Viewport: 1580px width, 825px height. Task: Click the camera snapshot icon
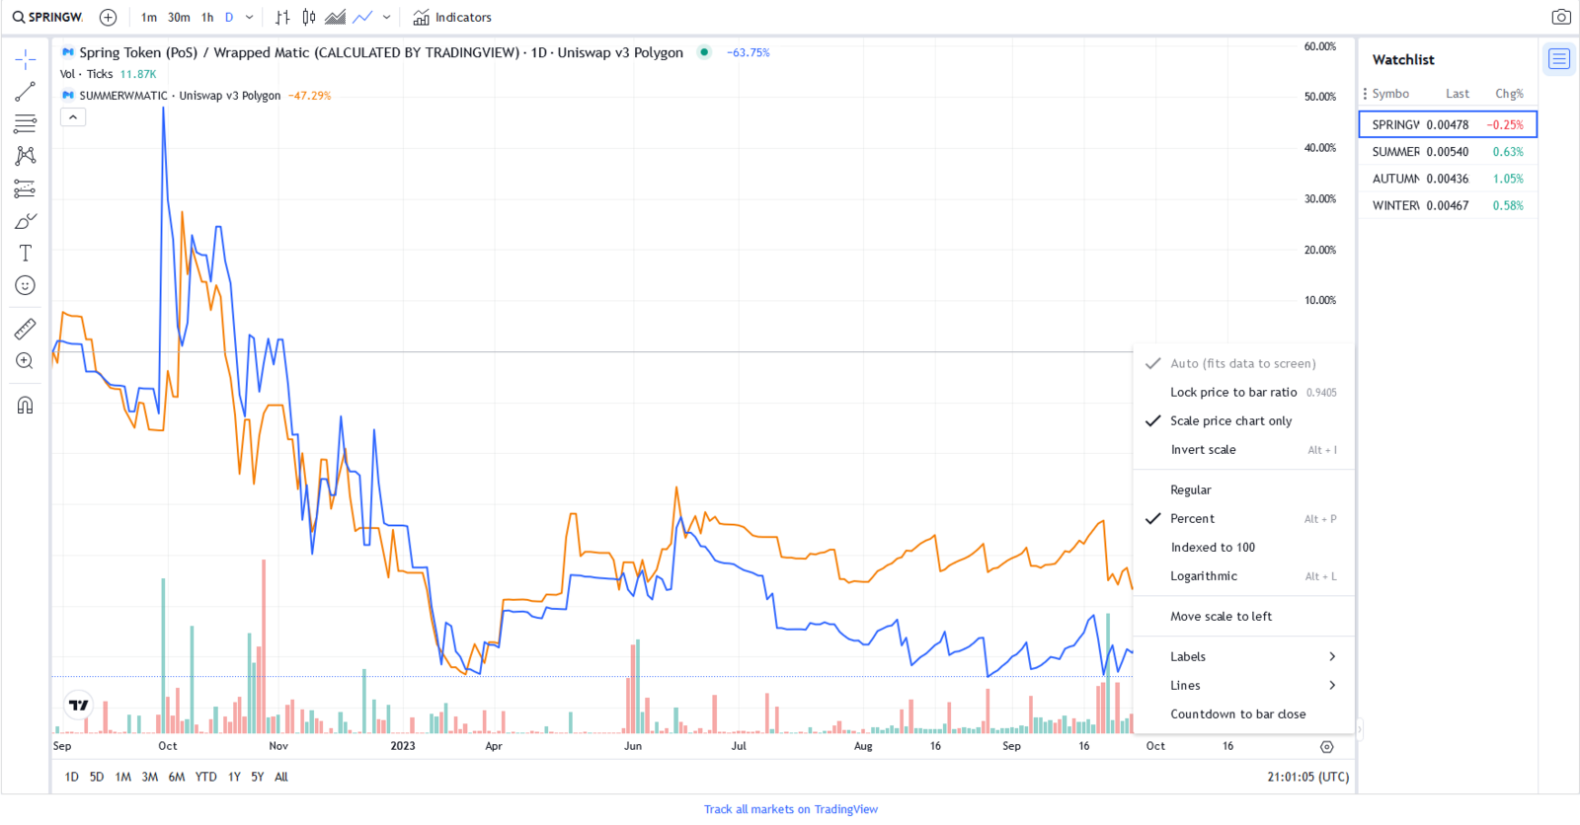pos(1560,17)
